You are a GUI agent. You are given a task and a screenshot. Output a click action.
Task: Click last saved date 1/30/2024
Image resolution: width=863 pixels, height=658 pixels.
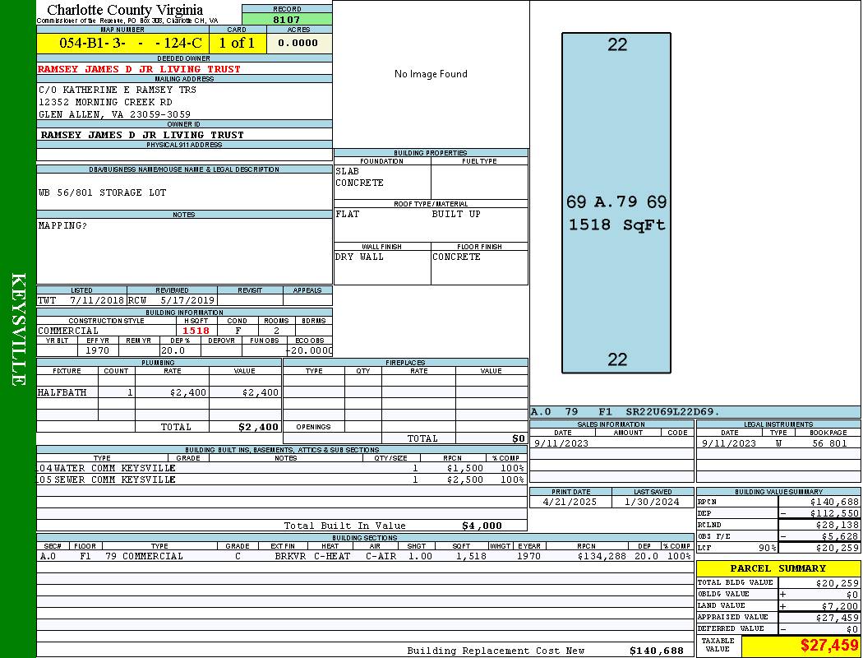653,502
